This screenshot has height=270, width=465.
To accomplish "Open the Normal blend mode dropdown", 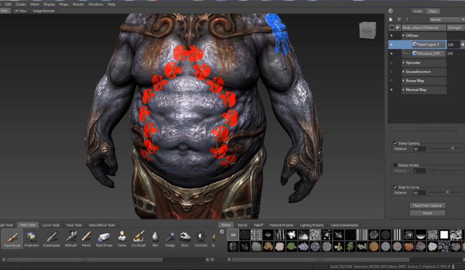I will click(x=447, y=20).
